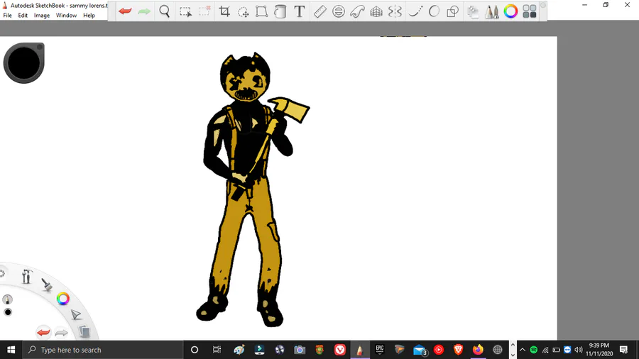
Task: Select the Zoom magnifier tool
Action: click(x=165, y=11)
